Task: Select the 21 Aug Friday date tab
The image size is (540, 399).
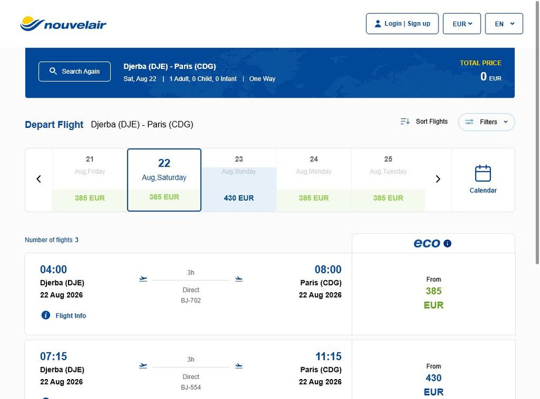Action: pos(90,180)
